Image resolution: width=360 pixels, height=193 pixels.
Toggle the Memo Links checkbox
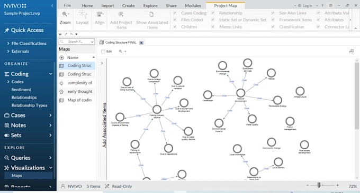213,27
